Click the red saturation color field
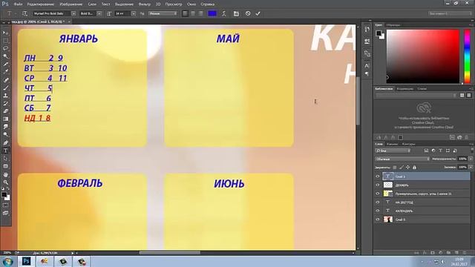 click(x=423, y=56)
